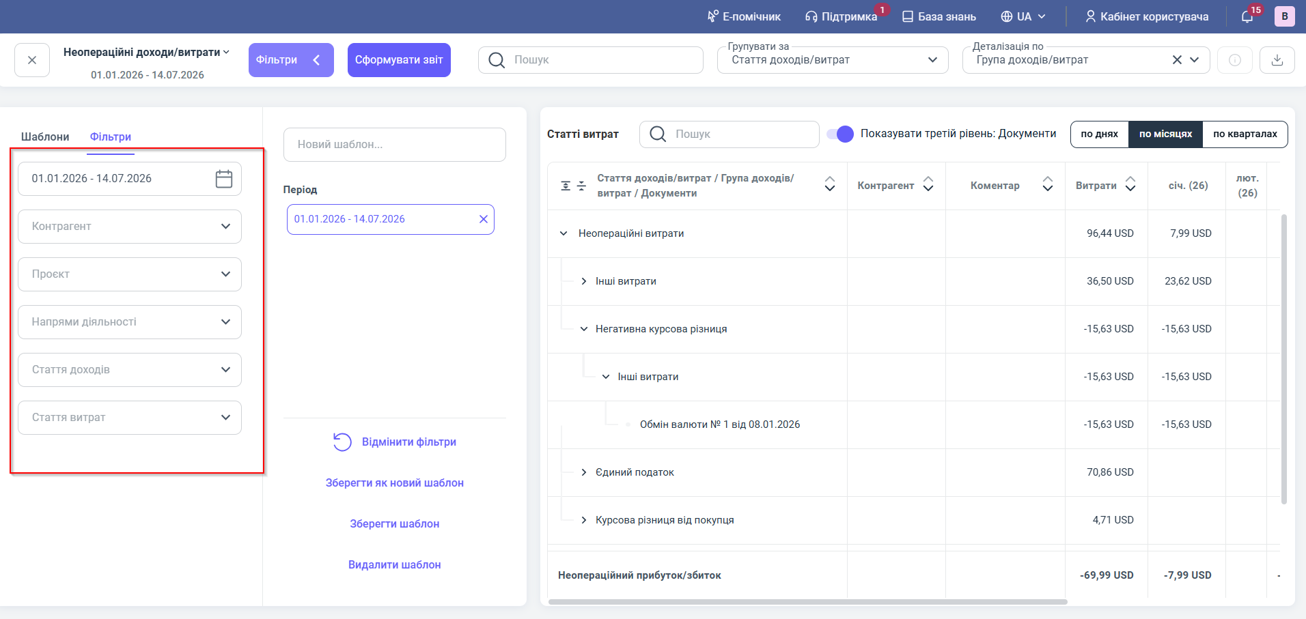
Task: Open the notifications bell
Action: click(x=1247, y=16)
